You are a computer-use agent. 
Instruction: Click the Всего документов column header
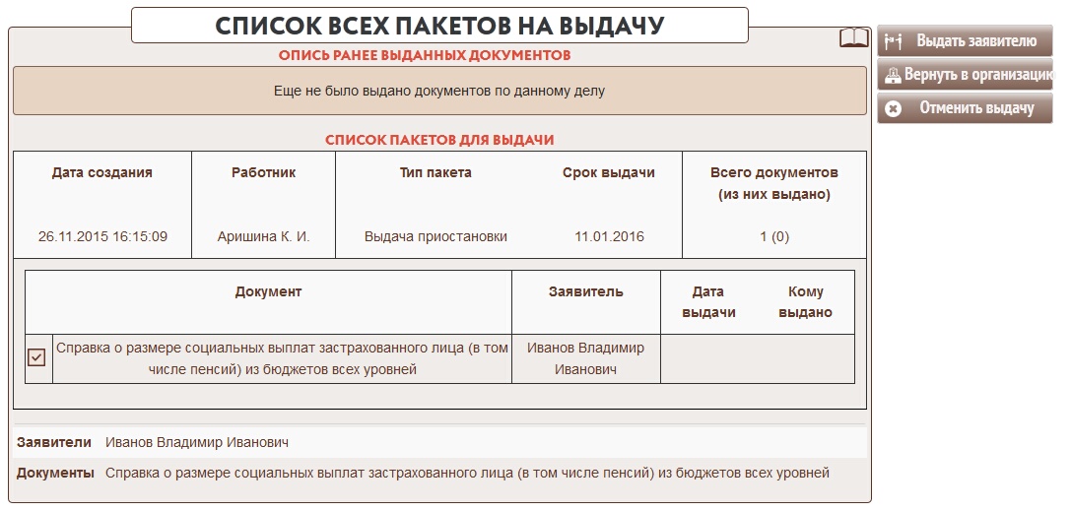tap(773, 183)
